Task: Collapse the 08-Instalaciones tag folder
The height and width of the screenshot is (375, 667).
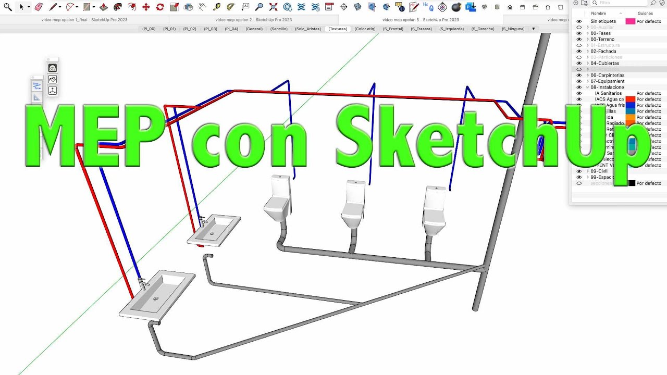Action: (588, 87)
